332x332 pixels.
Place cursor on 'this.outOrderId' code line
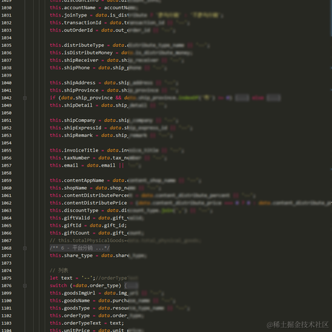pyautogui.click(x=113, y=30)
